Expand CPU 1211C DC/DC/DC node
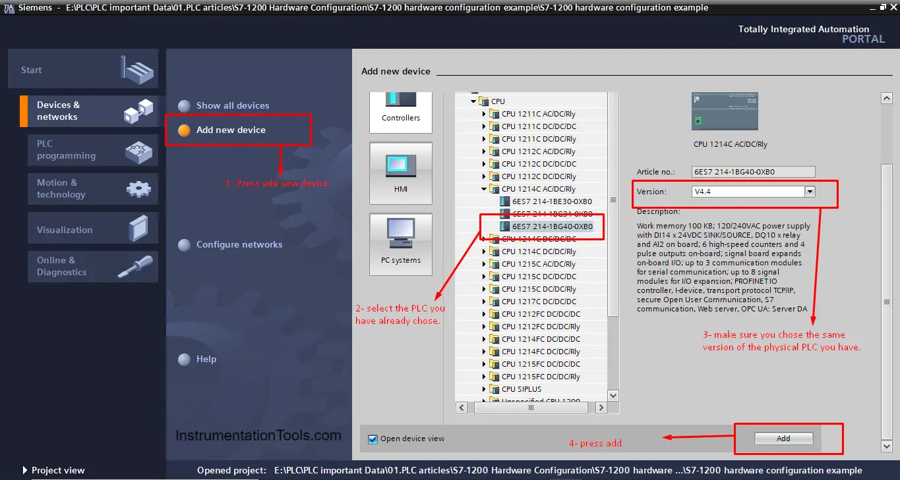 [484, 126]
